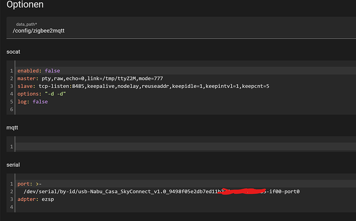The height and width of the screenshot is (221, 356).
Task: Click the empty line 4 in serial editor
Action: point(186,207)
